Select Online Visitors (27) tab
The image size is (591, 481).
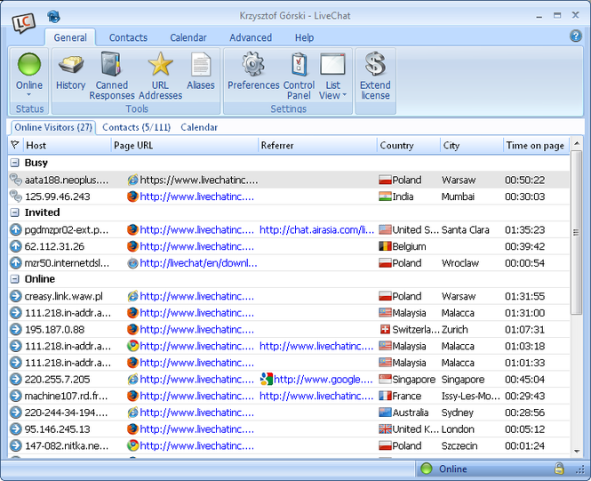pyautogui.click(x=53, y=127)
